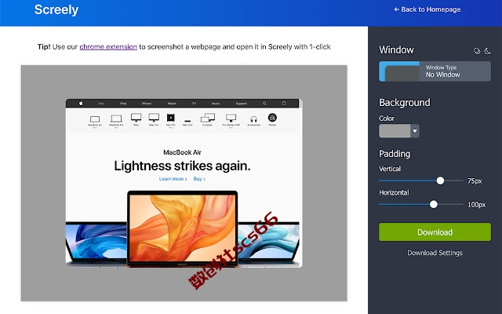Viewport: 502px width, 314px height.
Task: Open the Window Type selector showing No Window
Action: (x=435, y=71)
